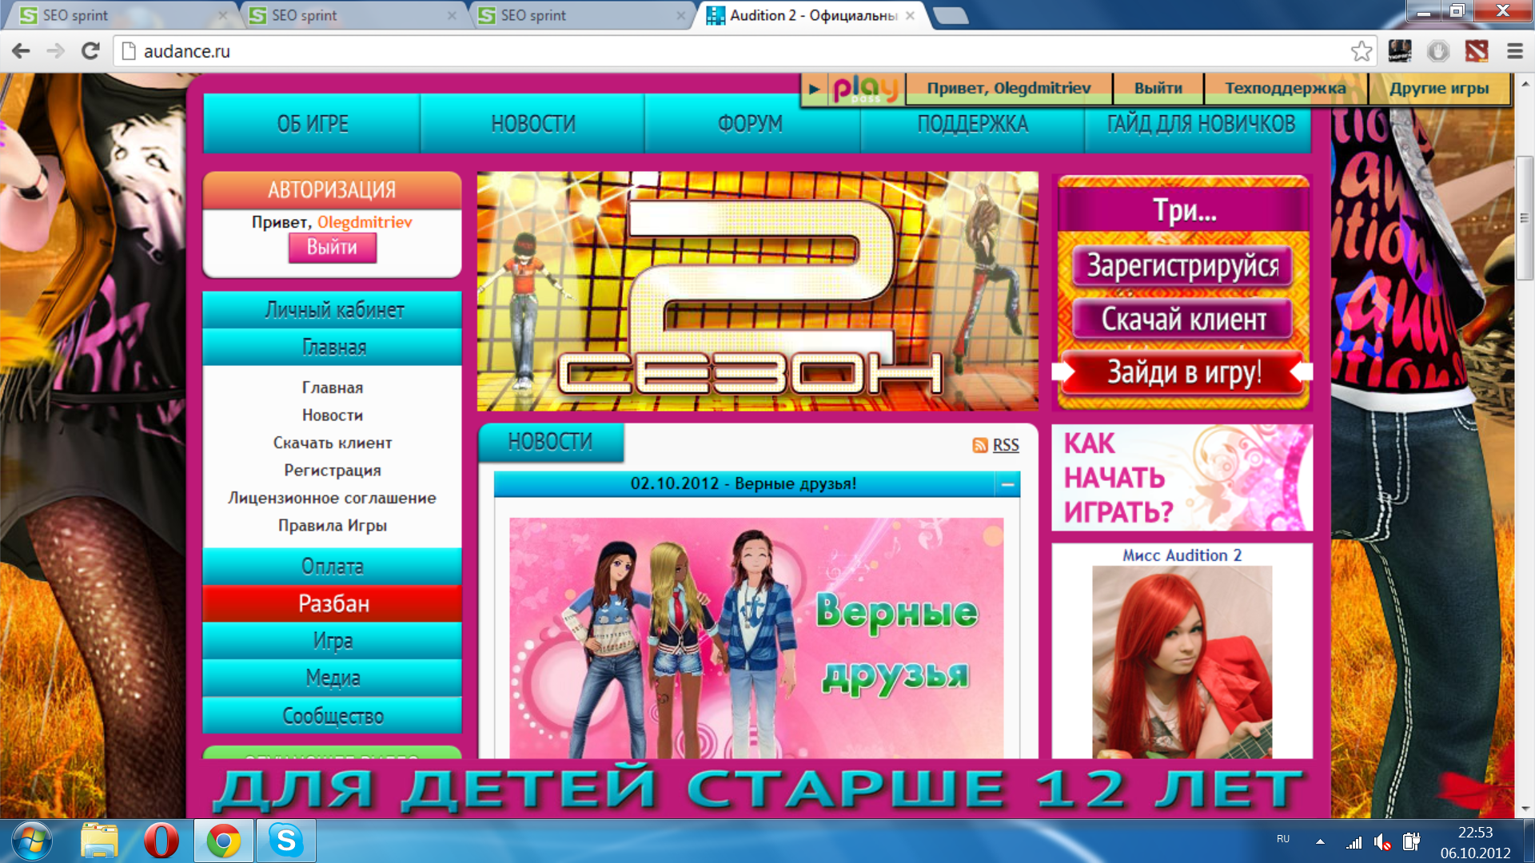This screenshot has height=863, width=1535.
Task: Open the Chrome menu hamburger icon
Action: (1514, 51)
